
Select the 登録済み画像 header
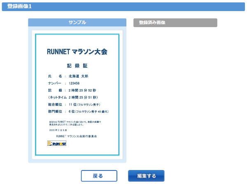click(175, 23)
